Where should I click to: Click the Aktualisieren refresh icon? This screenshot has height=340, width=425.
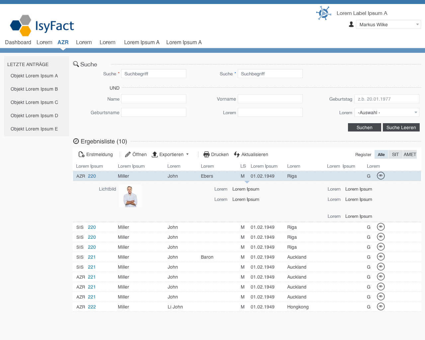(x=237, y=154)
